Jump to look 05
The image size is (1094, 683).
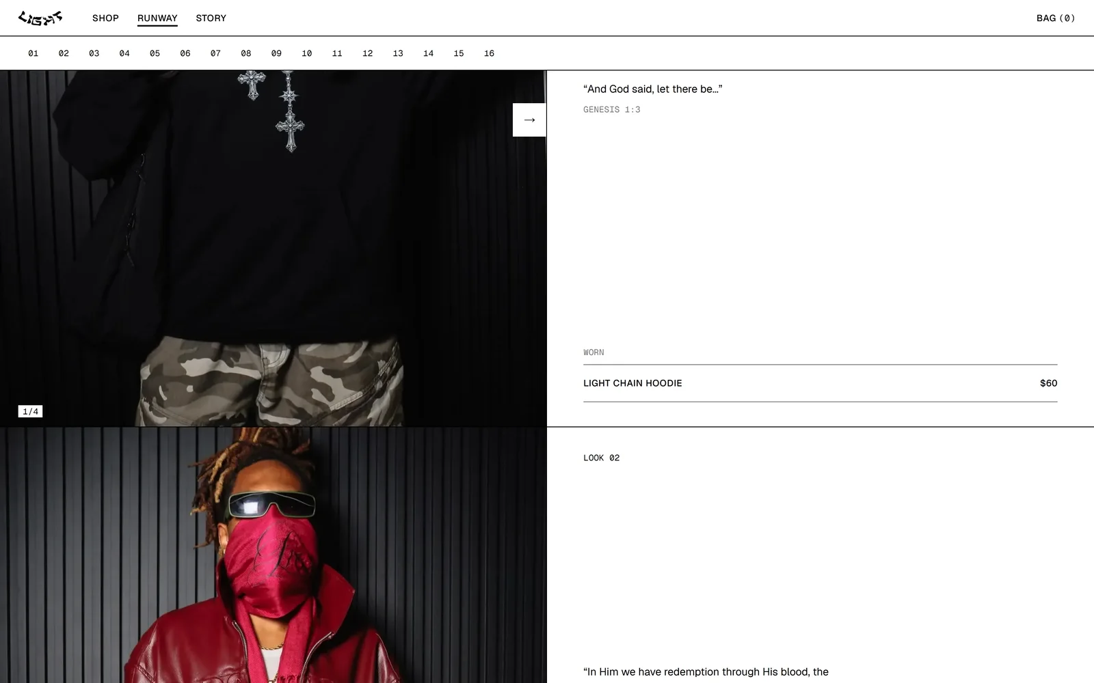(155, 53)
